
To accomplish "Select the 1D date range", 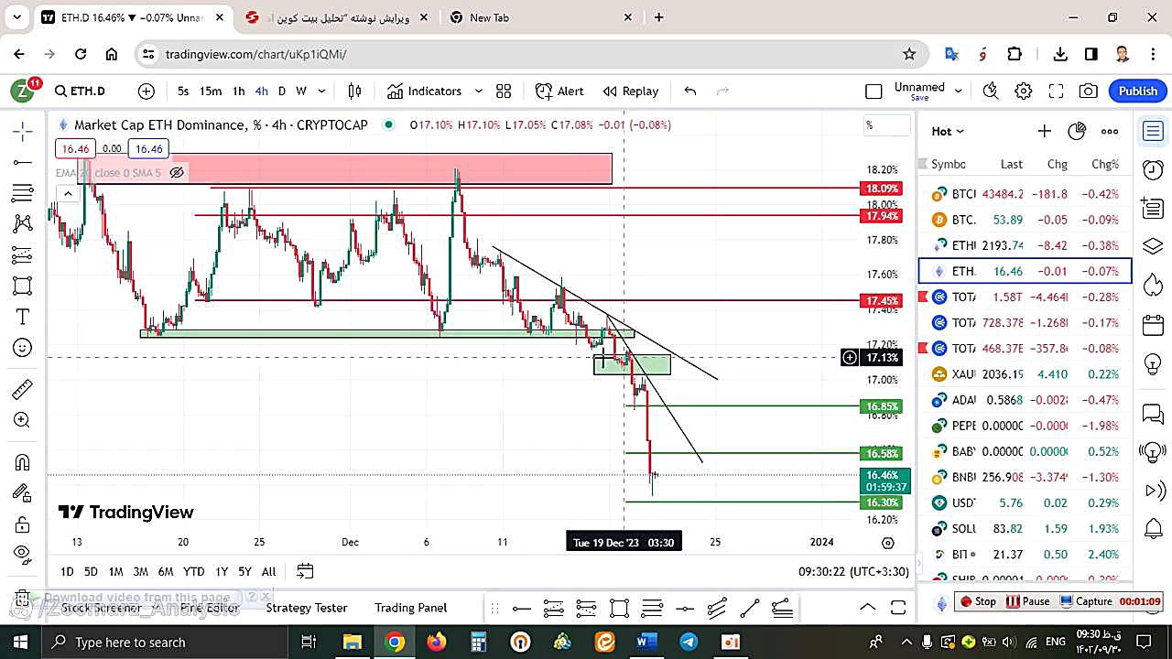I will tap(67, 571).
